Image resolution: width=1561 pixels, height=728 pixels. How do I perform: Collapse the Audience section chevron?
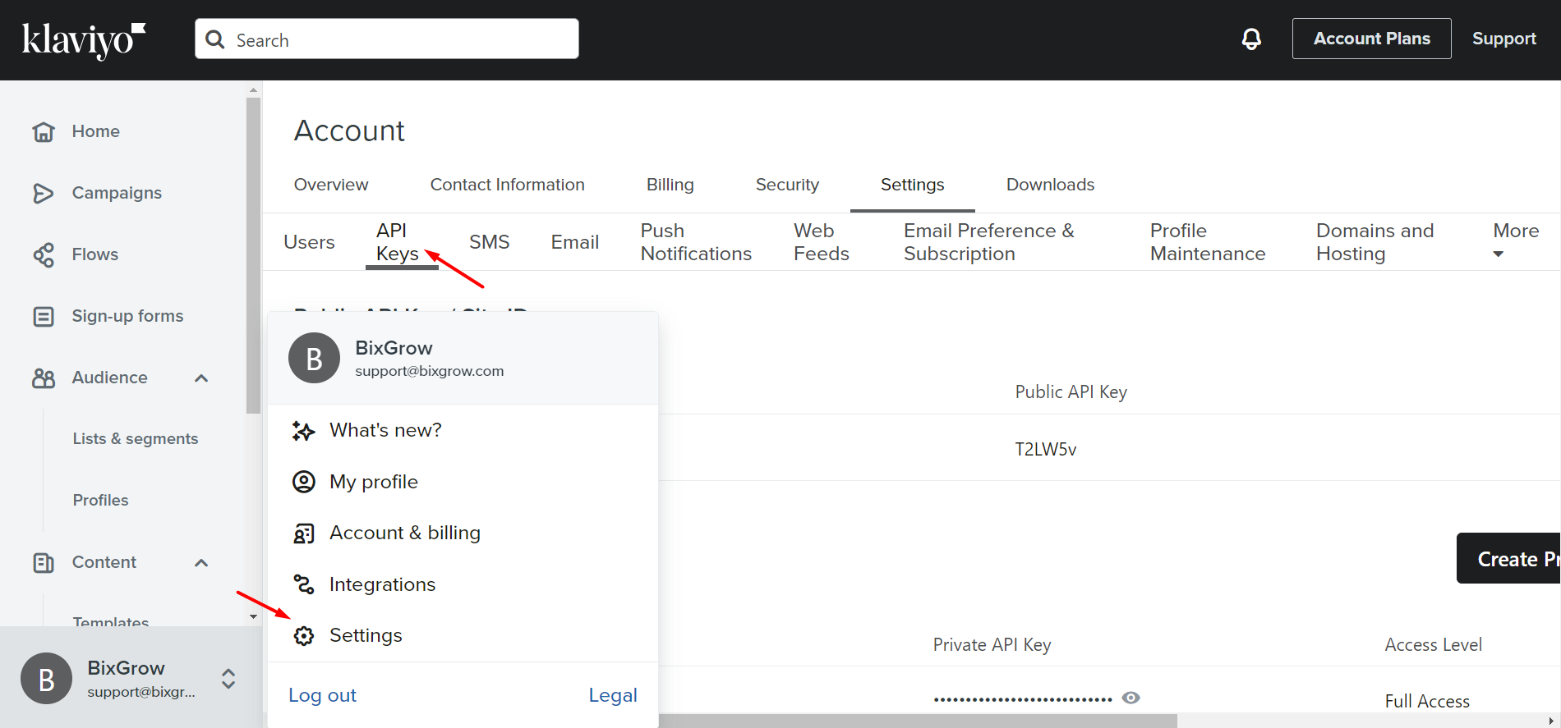(201, 378)
